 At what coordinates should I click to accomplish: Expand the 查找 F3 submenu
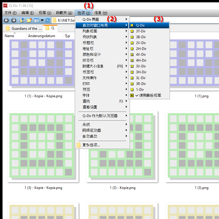pyautogui.click(x=102, y=101)
